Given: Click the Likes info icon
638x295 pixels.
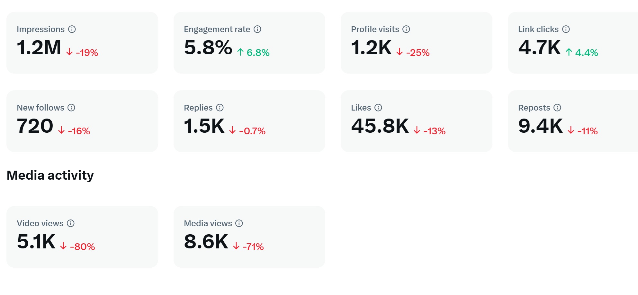Looking at the screenshot, I should point(378,108).
